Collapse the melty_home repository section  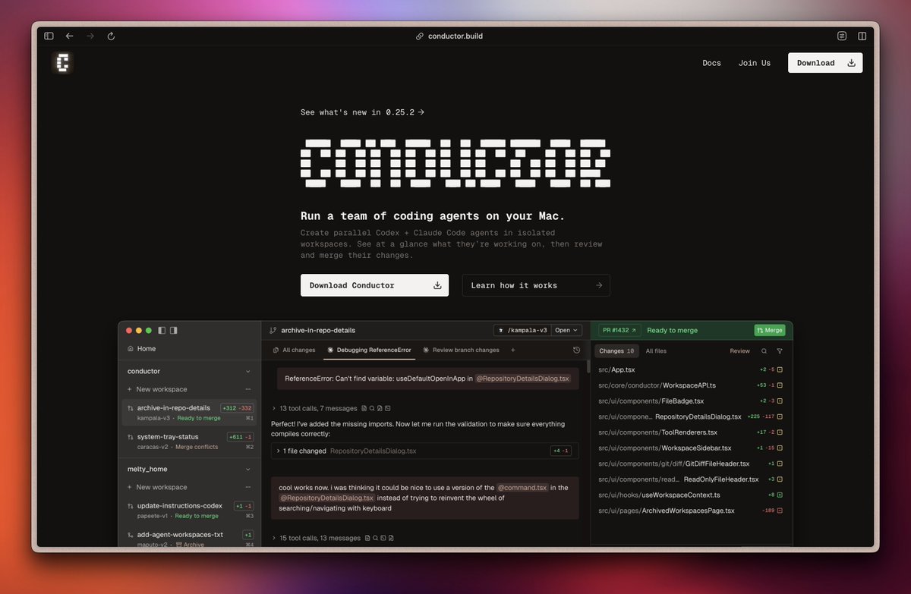tap(247, 470)
